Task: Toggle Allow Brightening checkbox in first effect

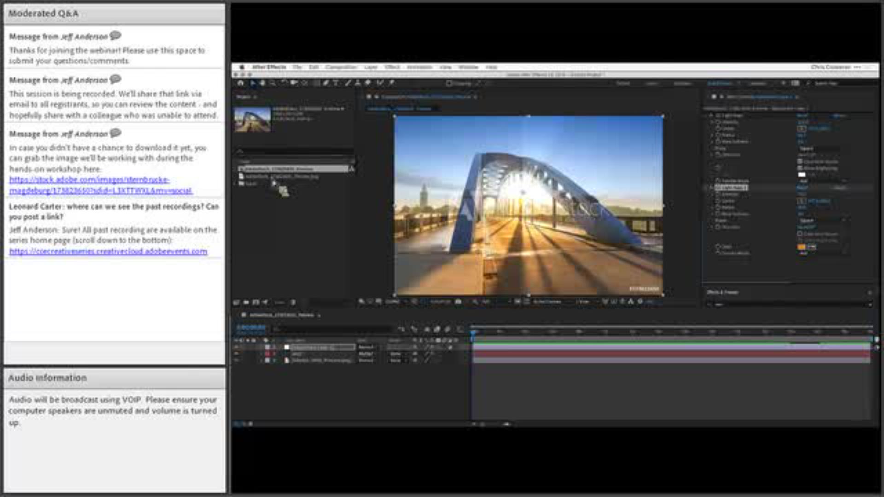Action: (x=800, y=168)
